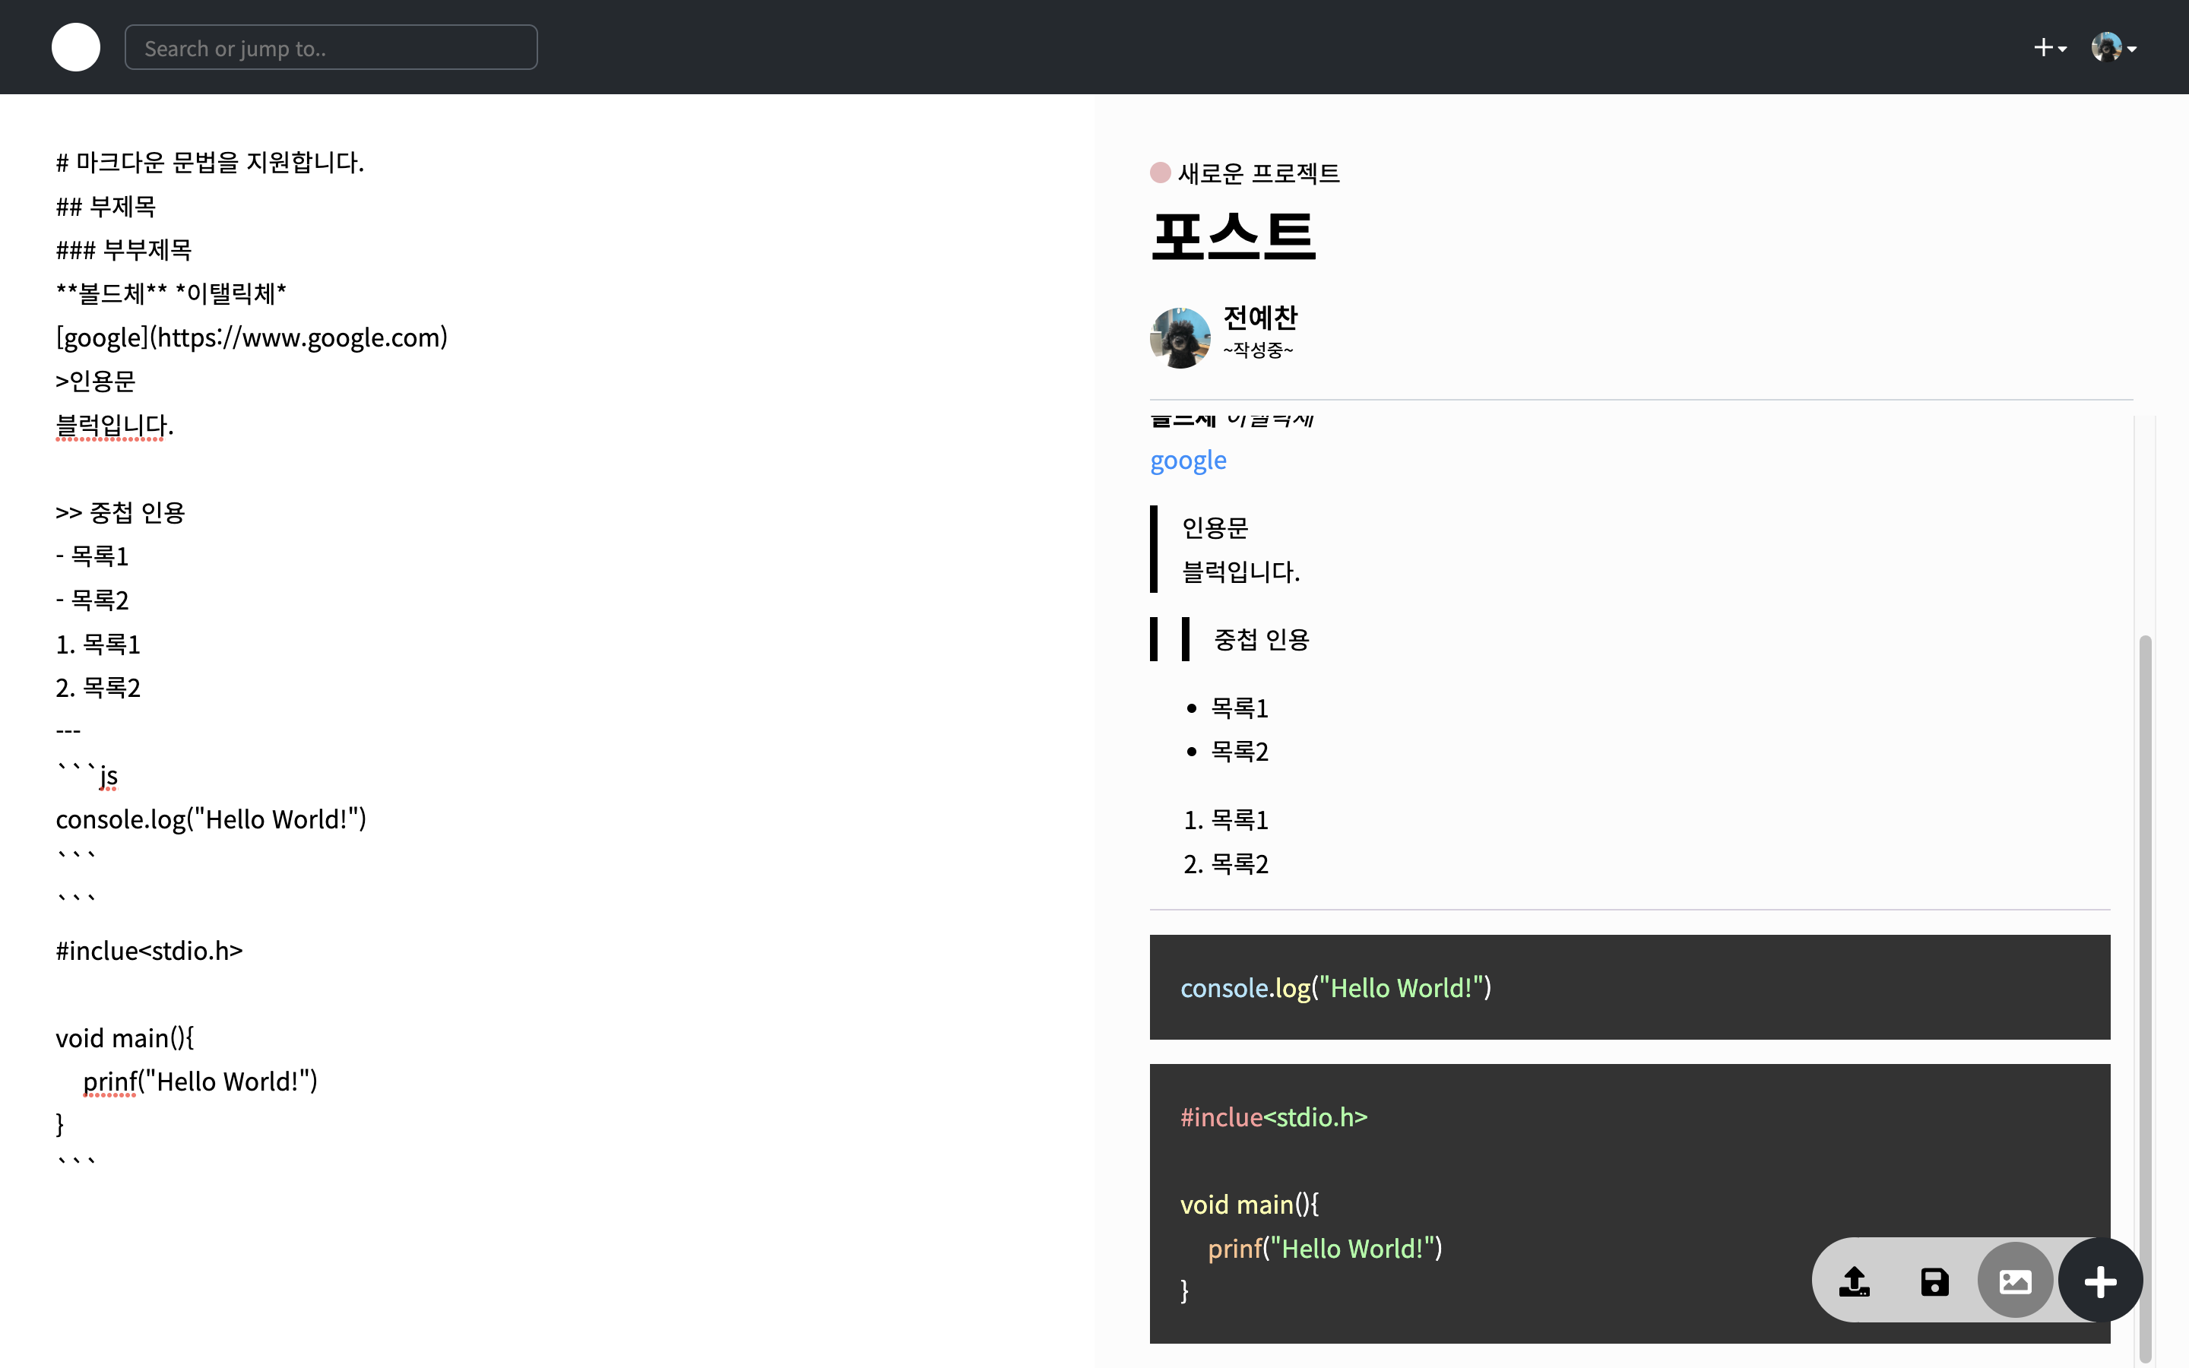Click the misspelled 'prinf' word in editor
Screen dimensions: 2189x1368
point(109,1081)
